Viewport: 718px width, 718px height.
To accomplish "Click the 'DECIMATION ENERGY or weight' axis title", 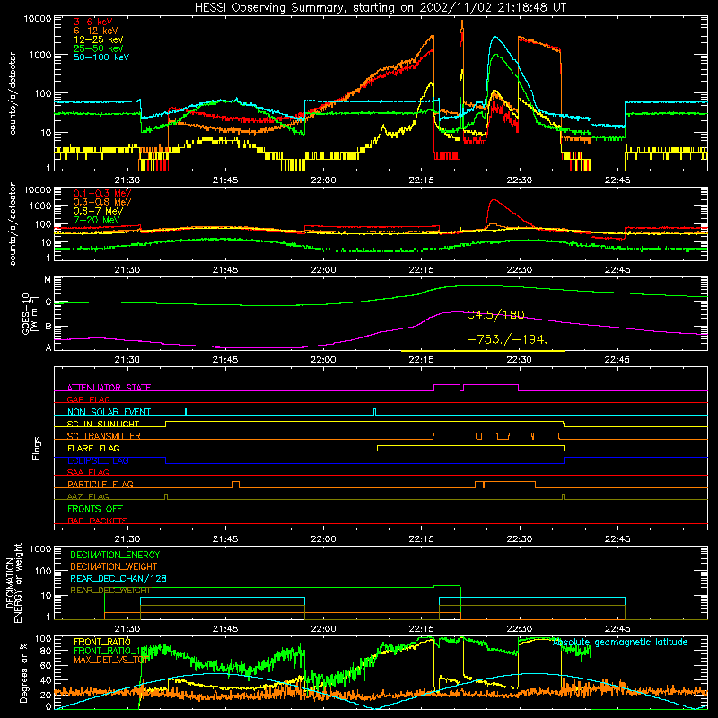I will [x=13, y=582].
